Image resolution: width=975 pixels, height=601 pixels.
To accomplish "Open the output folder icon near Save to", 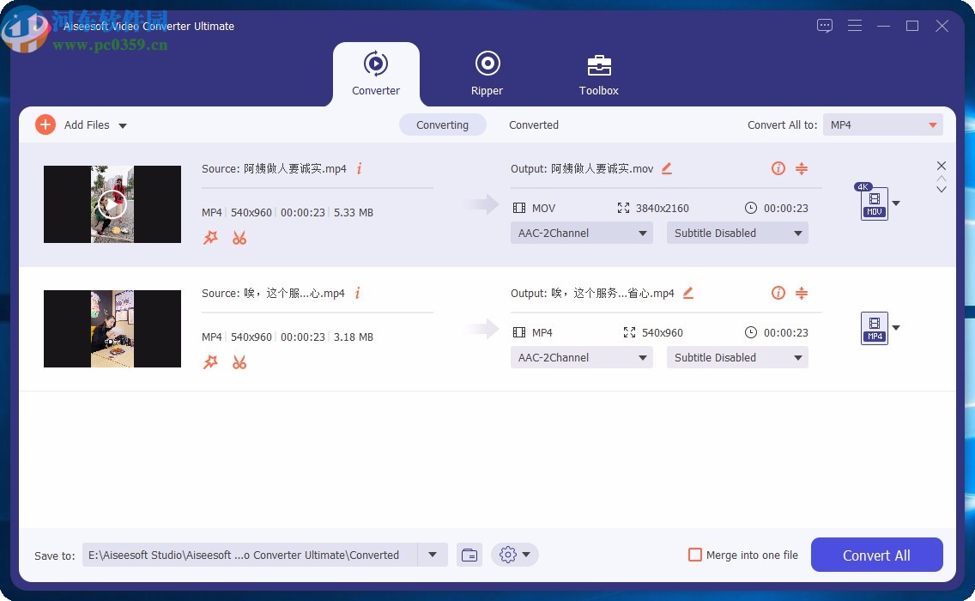I will pyautogui.click(x=469, y=555).
